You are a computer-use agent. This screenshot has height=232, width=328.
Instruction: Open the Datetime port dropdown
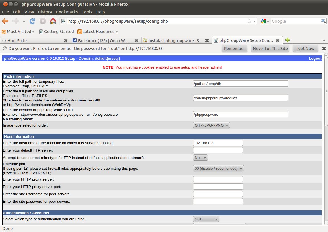(218, 169)
